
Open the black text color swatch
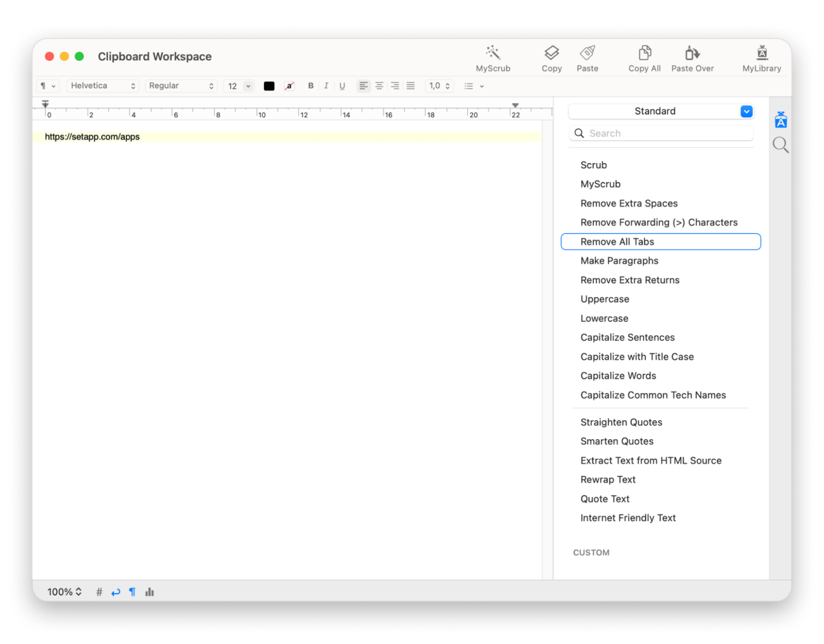click(269, 86)
